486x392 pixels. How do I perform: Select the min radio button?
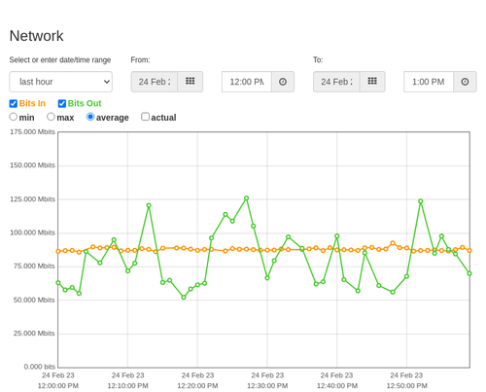tap(14, 117)
